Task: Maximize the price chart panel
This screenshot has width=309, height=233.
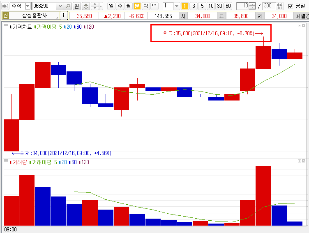Action: point(299,25)
